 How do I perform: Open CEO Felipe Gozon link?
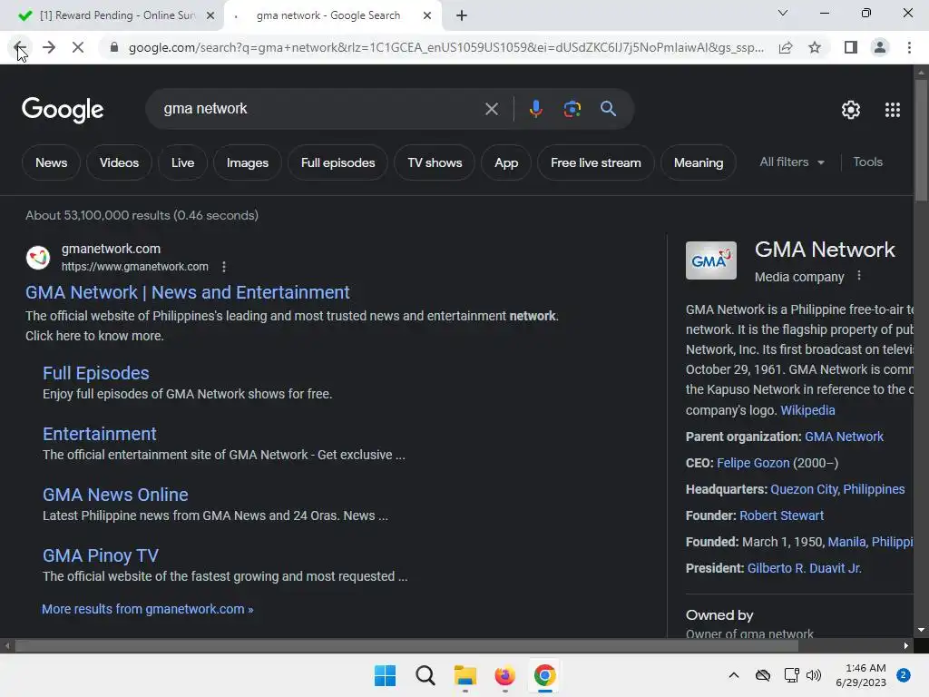pyautogui.click(x=753, y=463)
